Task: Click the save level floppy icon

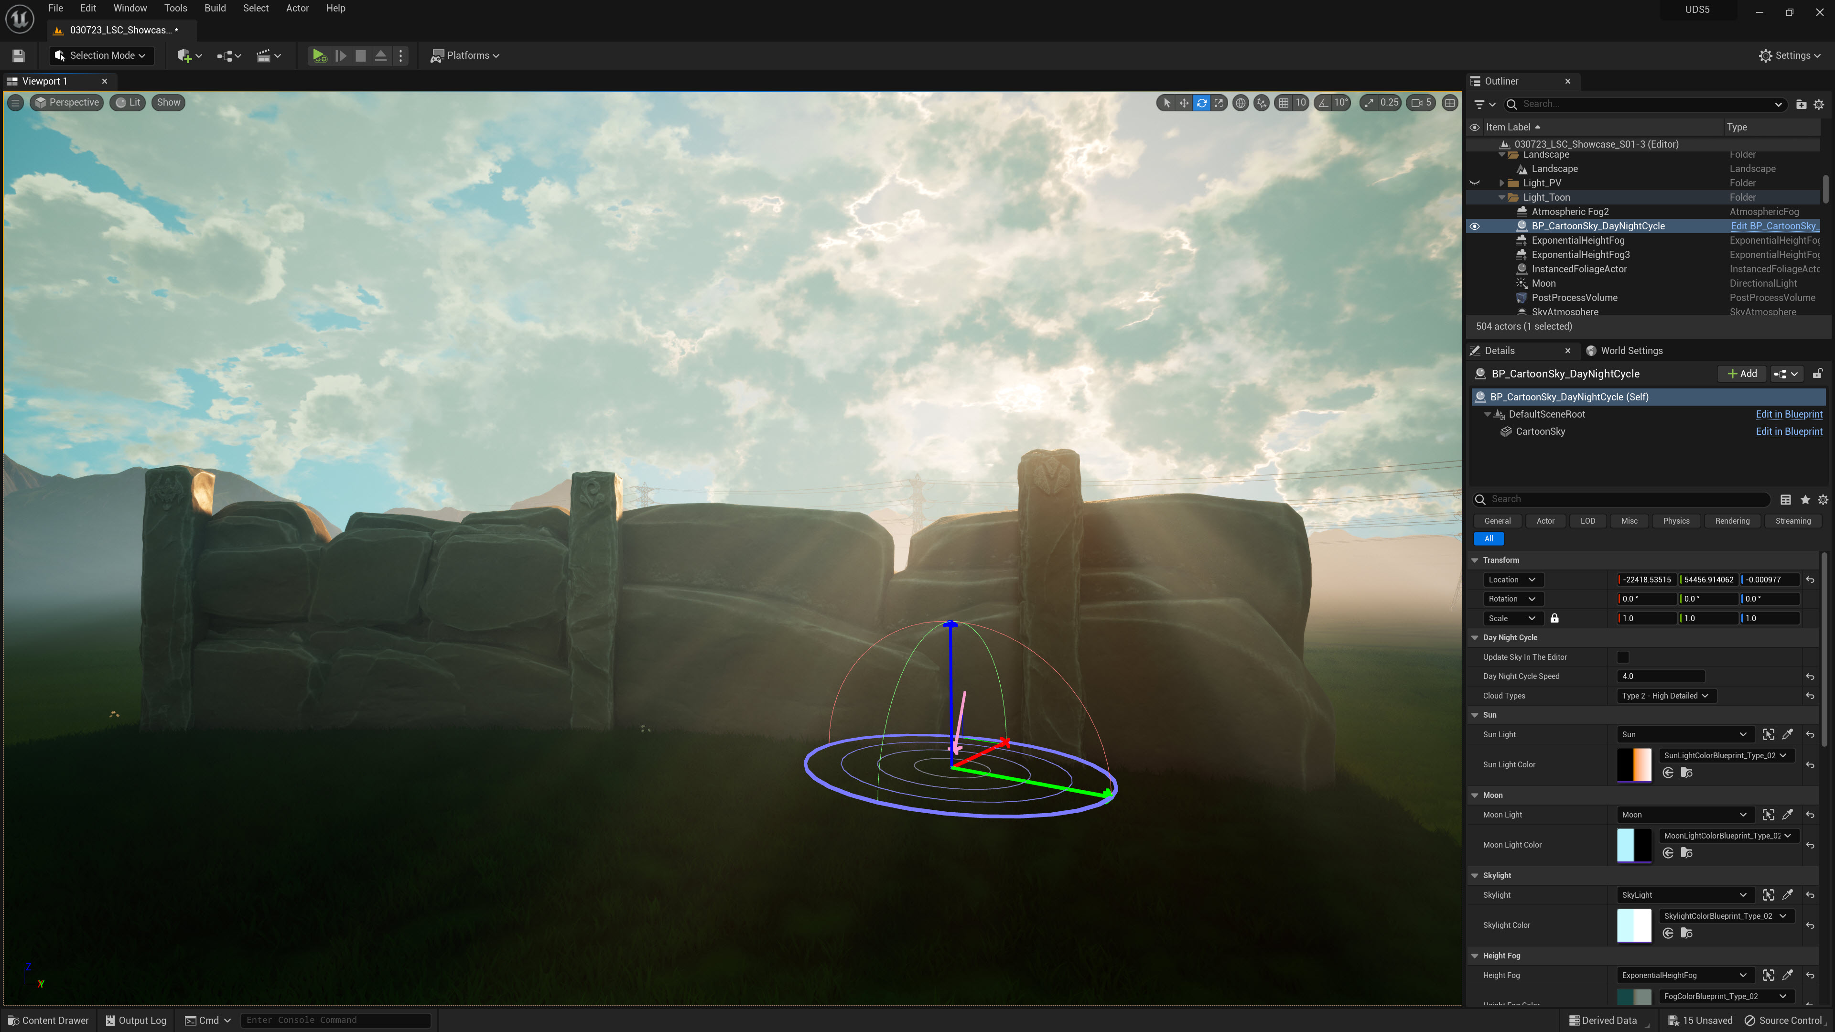Action: click(x=19, y=55)
